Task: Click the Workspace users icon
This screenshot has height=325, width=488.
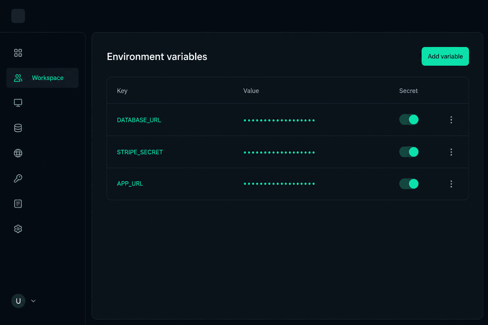Action: (x=18, y=78)
